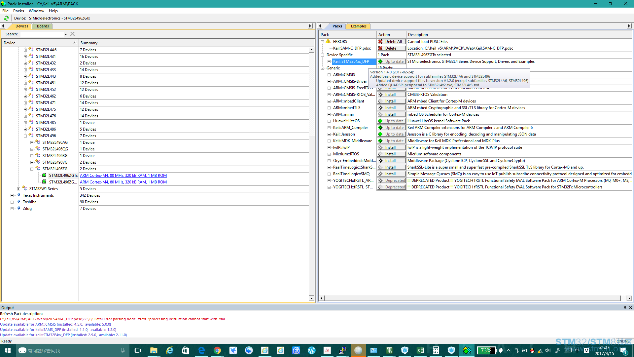Open the Packs menu
The height and width of the screenshot is (357, 634).
(x=18, y=11)
